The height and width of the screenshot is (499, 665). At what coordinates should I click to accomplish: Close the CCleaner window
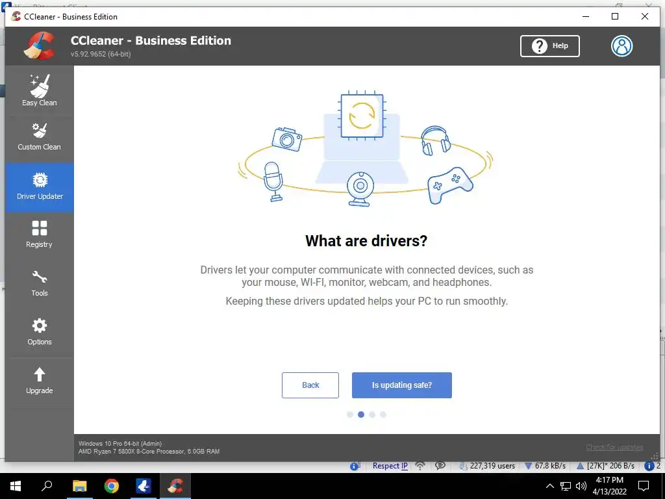[x=645, y=16]
